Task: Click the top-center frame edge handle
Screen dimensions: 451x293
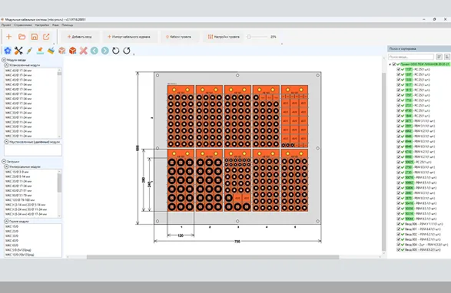Action: pos(237,75)
